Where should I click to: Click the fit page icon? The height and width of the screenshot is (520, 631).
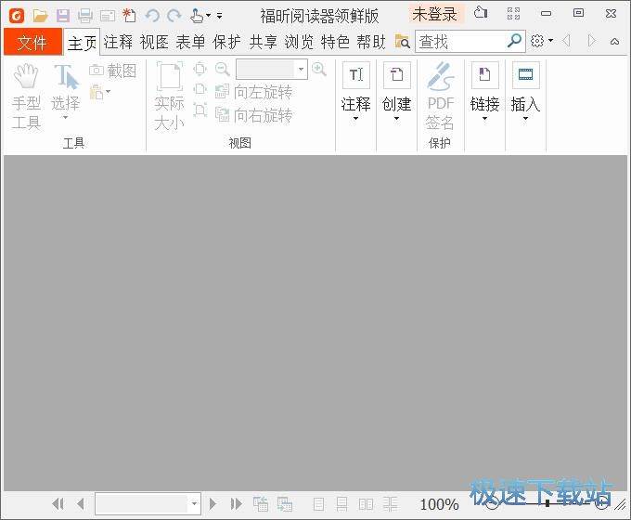tap(200, 69)
